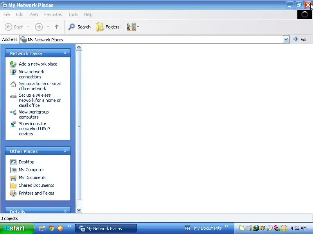This screenshot has width=313, height=234.
Task: Open the Windows Start menu
Action: pyautogui.click(x=17, y=228)
